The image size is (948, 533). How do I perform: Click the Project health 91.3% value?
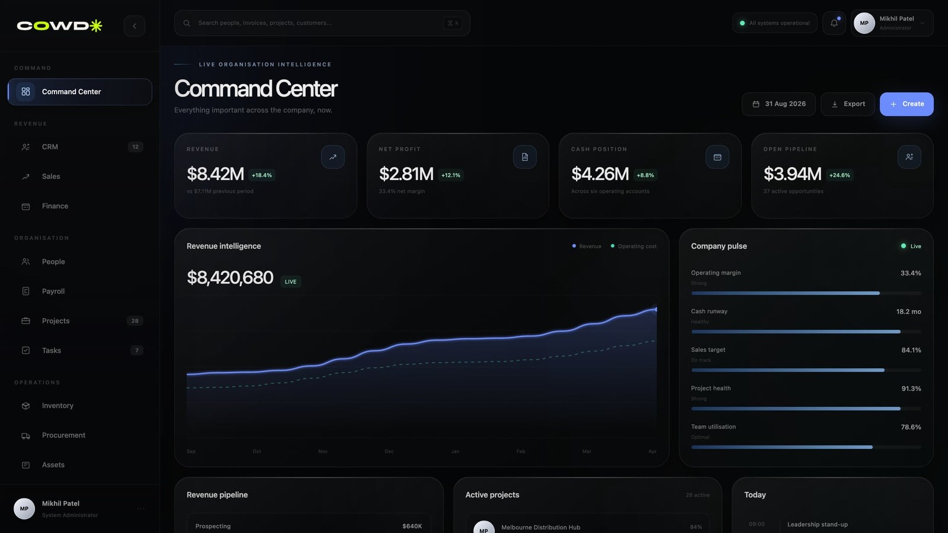coord(911,388)
